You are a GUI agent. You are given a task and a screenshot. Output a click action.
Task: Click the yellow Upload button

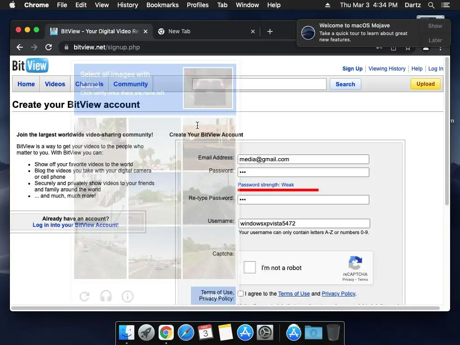425,84
